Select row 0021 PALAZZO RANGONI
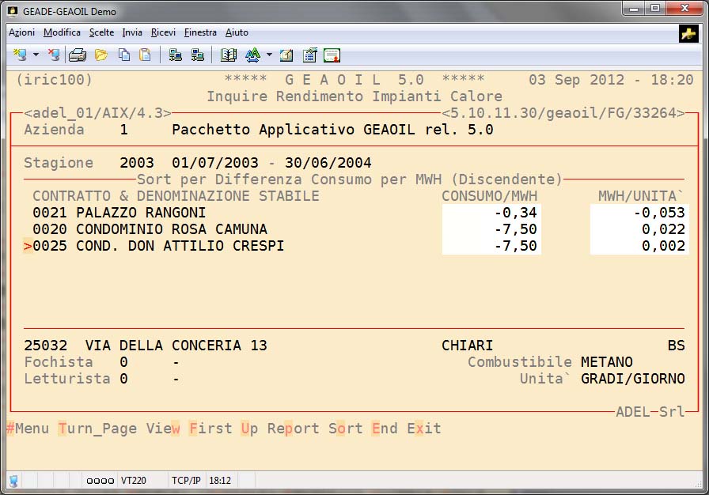This screenshot has height=495, width=709. [x=119, y=213]
